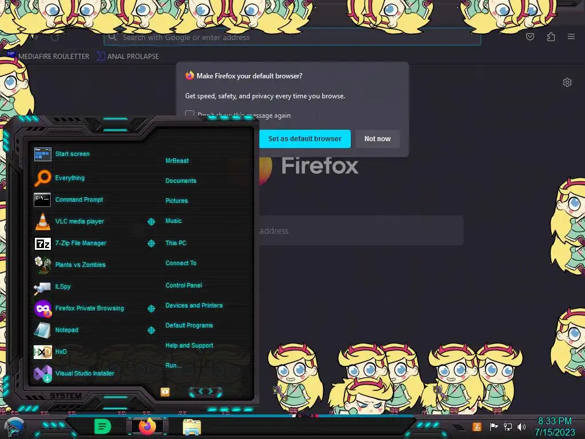Click the Start orb on taskbar
This screenshot has height=439, width=585.
pos(14,428)
